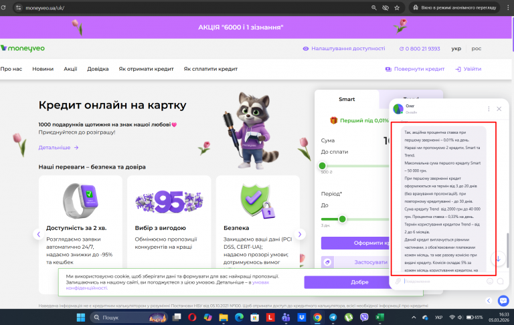
Task: Bookmark this page with star icon
Action: (397, 7)
